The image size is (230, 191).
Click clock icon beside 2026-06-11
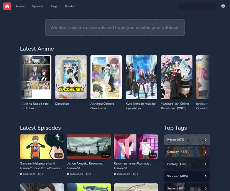21,174
